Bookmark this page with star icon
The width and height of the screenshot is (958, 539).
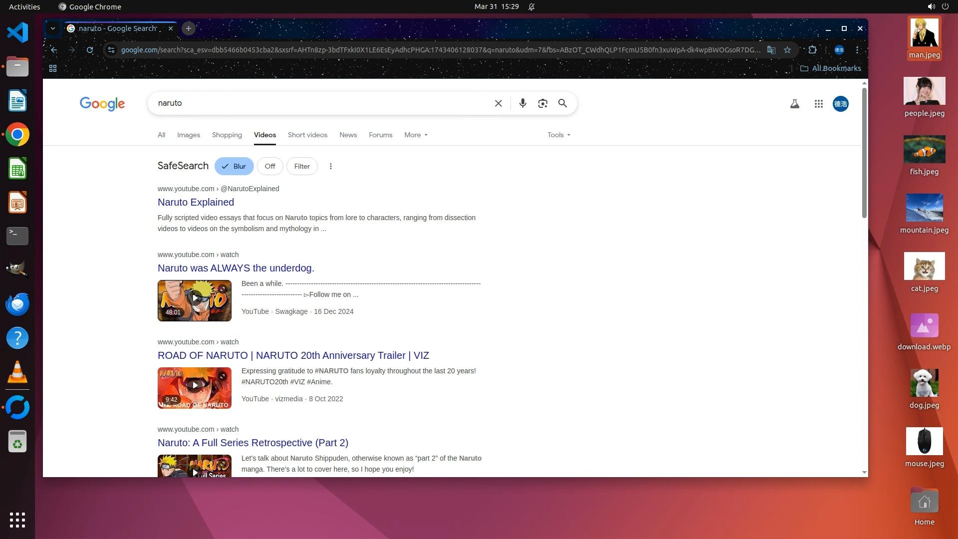[787, 50]
